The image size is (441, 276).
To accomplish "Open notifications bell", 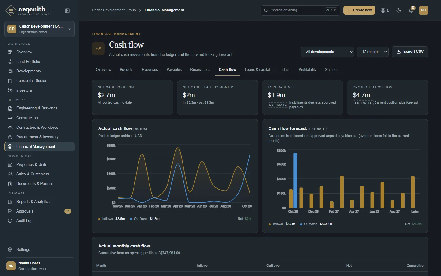I will [x=411, y=10].
